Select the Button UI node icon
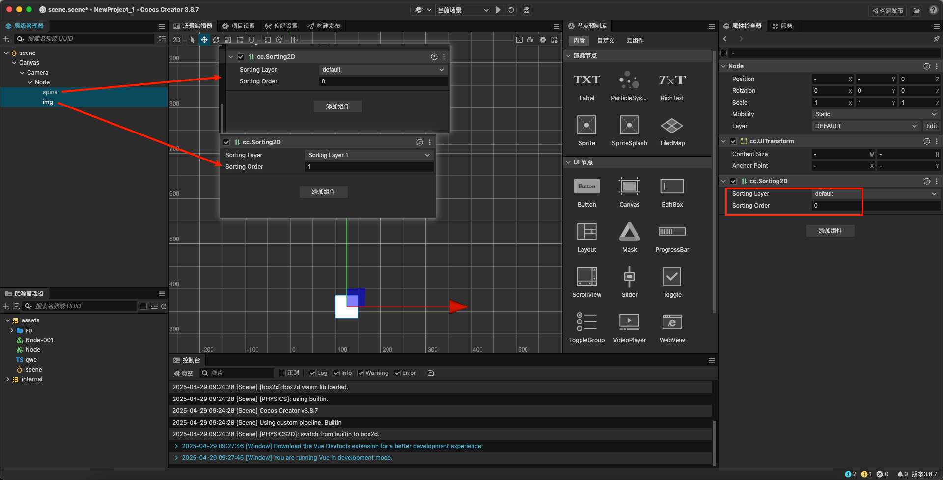Screen dimensions: 943x480 tap(586, 187)
